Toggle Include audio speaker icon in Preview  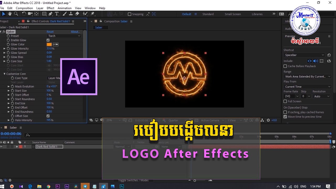[x=315, y=61]
